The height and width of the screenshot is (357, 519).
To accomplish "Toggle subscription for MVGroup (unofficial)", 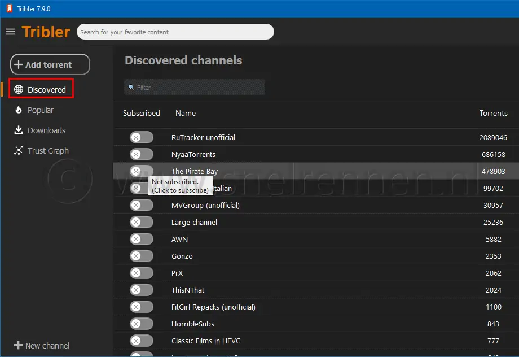I will coord(142,205).
